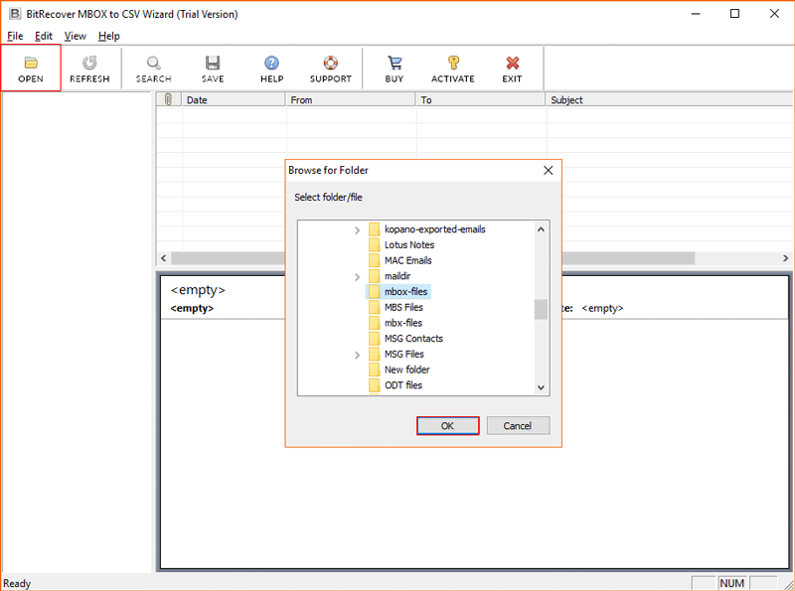
Task: Click the MAC Emails folder icon
Action: coord(375,260)
